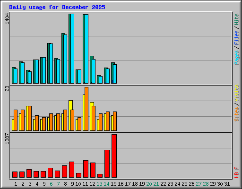Select the "1387" axis maximum label

tap(7, 138)
